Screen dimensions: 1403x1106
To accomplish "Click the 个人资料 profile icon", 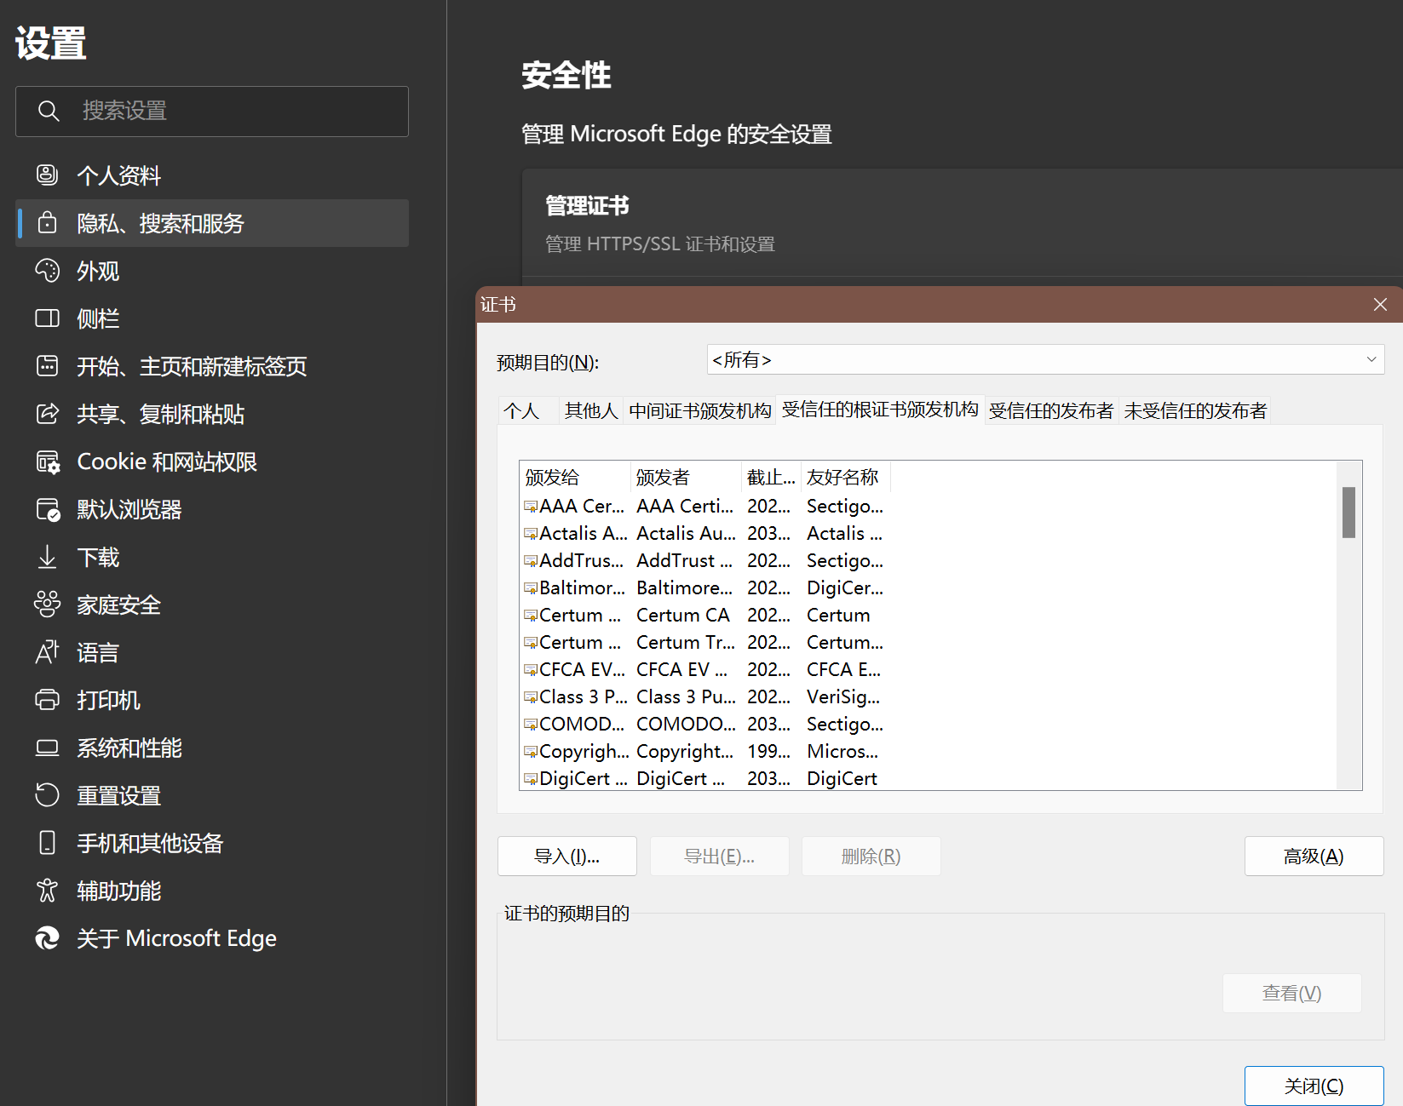I will [x=47, y=175].
